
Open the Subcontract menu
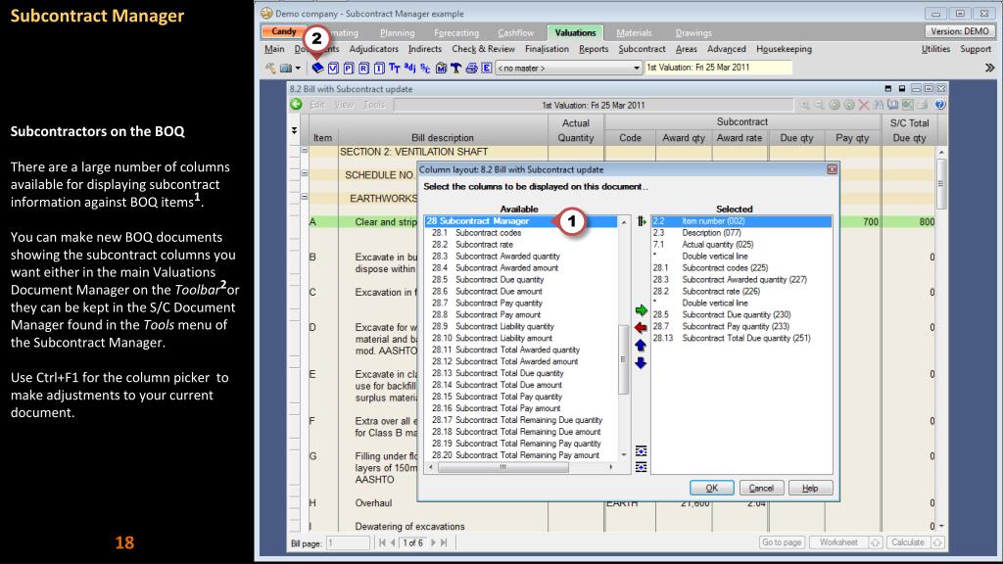pos(642,49)
